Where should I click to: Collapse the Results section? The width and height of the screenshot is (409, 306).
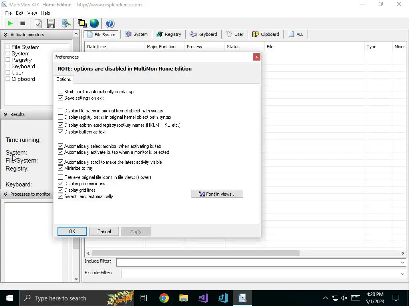(x=5, y=114)
